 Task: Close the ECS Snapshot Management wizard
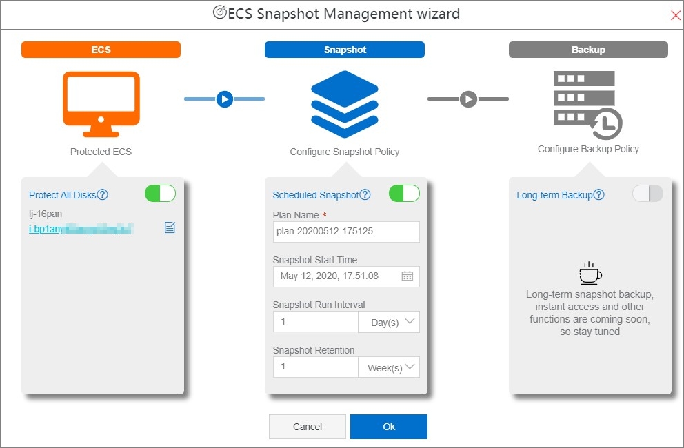click(675, 16)
